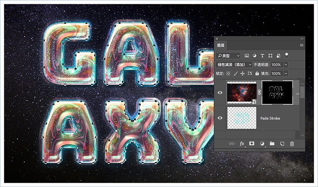The image size is (318, 187).
Task: Create a new layer group folder
Action: (x=272, y=143)
